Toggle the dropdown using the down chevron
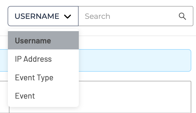Screen dimensions: 196x113 pyautogui.click(x=68, y=16)
